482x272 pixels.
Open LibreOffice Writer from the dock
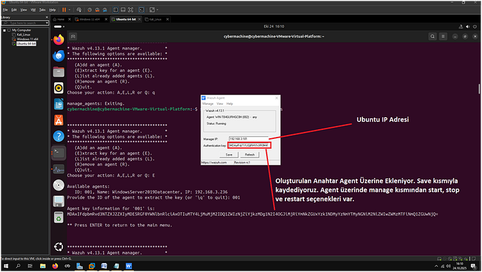tap(58, 104)
